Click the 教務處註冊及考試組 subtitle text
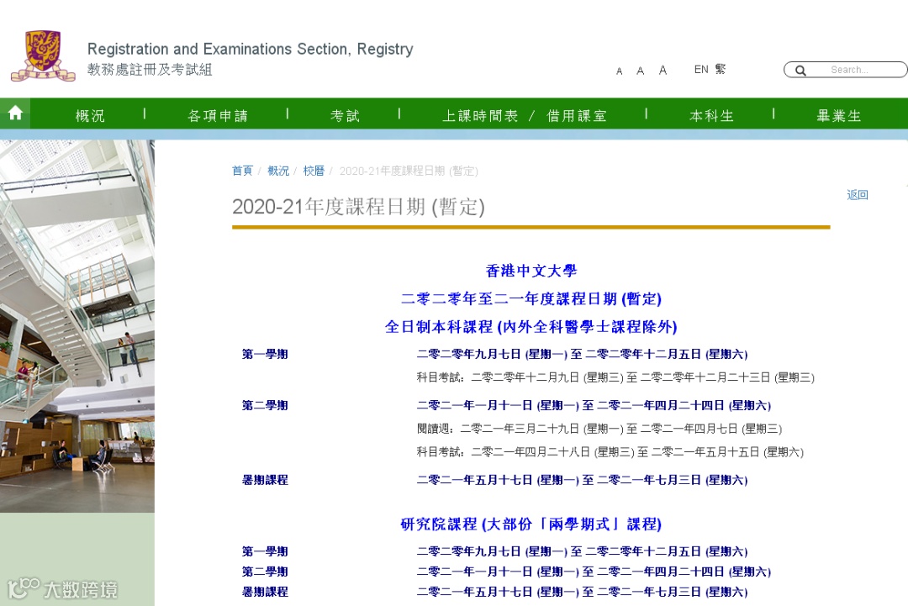The image size is (908, 606). click(150, 70)
